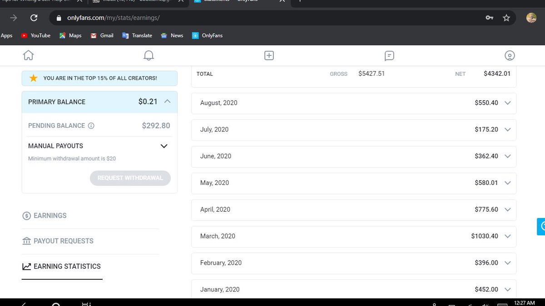Create a new post with plus icon
This screenshot has width=545, height=306.
pyautogui.click(x=269, y=55)
